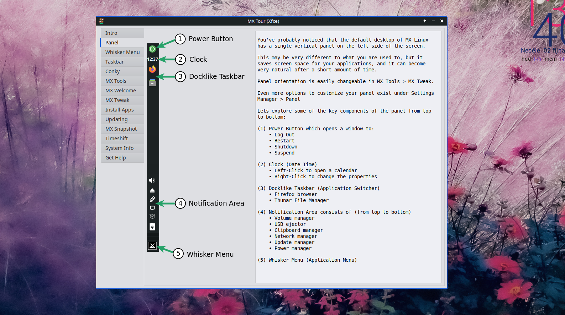Open the Intro tab
Screen dimensions: 565x315
pos(122,33)
